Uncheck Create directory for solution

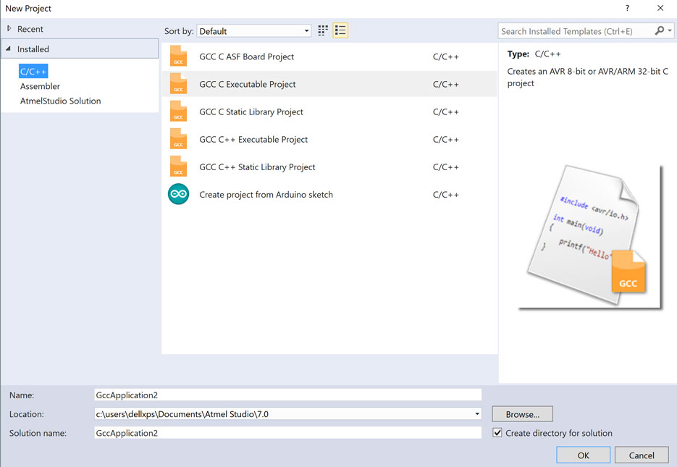pos(497,433)
